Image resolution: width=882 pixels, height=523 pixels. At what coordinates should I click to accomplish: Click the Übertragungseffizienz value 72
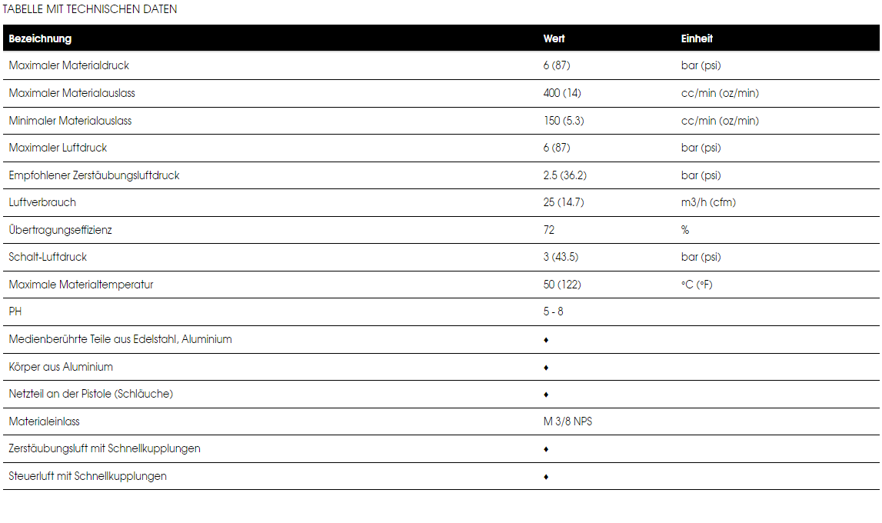pos(548,229)
